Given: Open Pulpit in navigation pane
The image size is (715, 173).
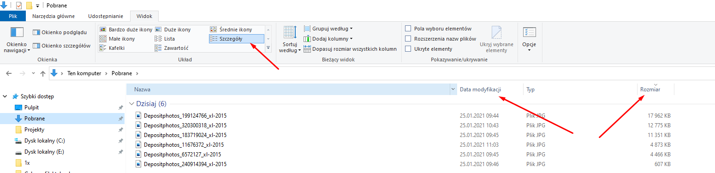Looking at the screenshot, I should coord(31,107).
